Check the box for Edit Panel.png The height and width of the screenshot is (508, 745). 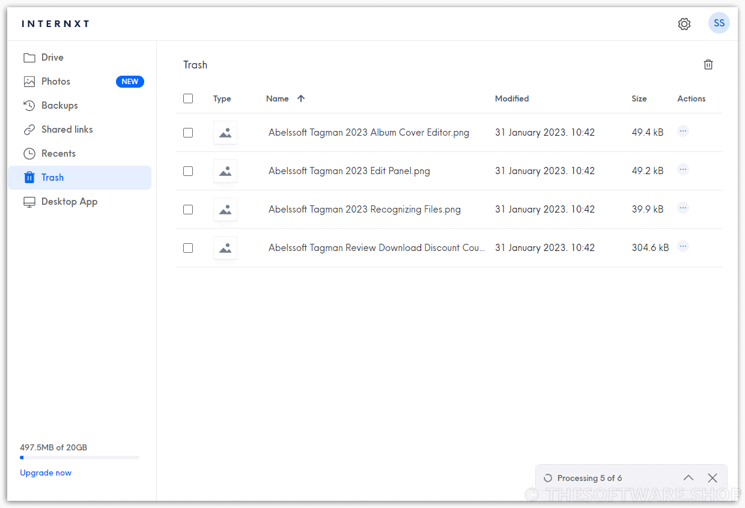pos(188,171)
